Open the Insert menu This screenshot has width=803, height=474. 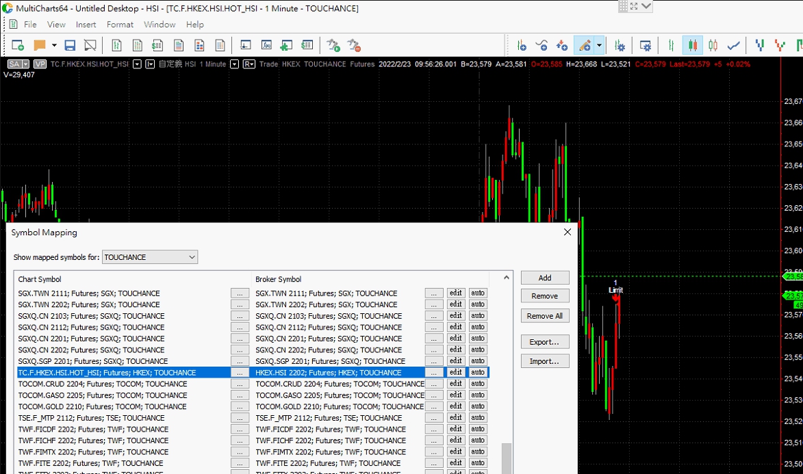pos(86,24)
